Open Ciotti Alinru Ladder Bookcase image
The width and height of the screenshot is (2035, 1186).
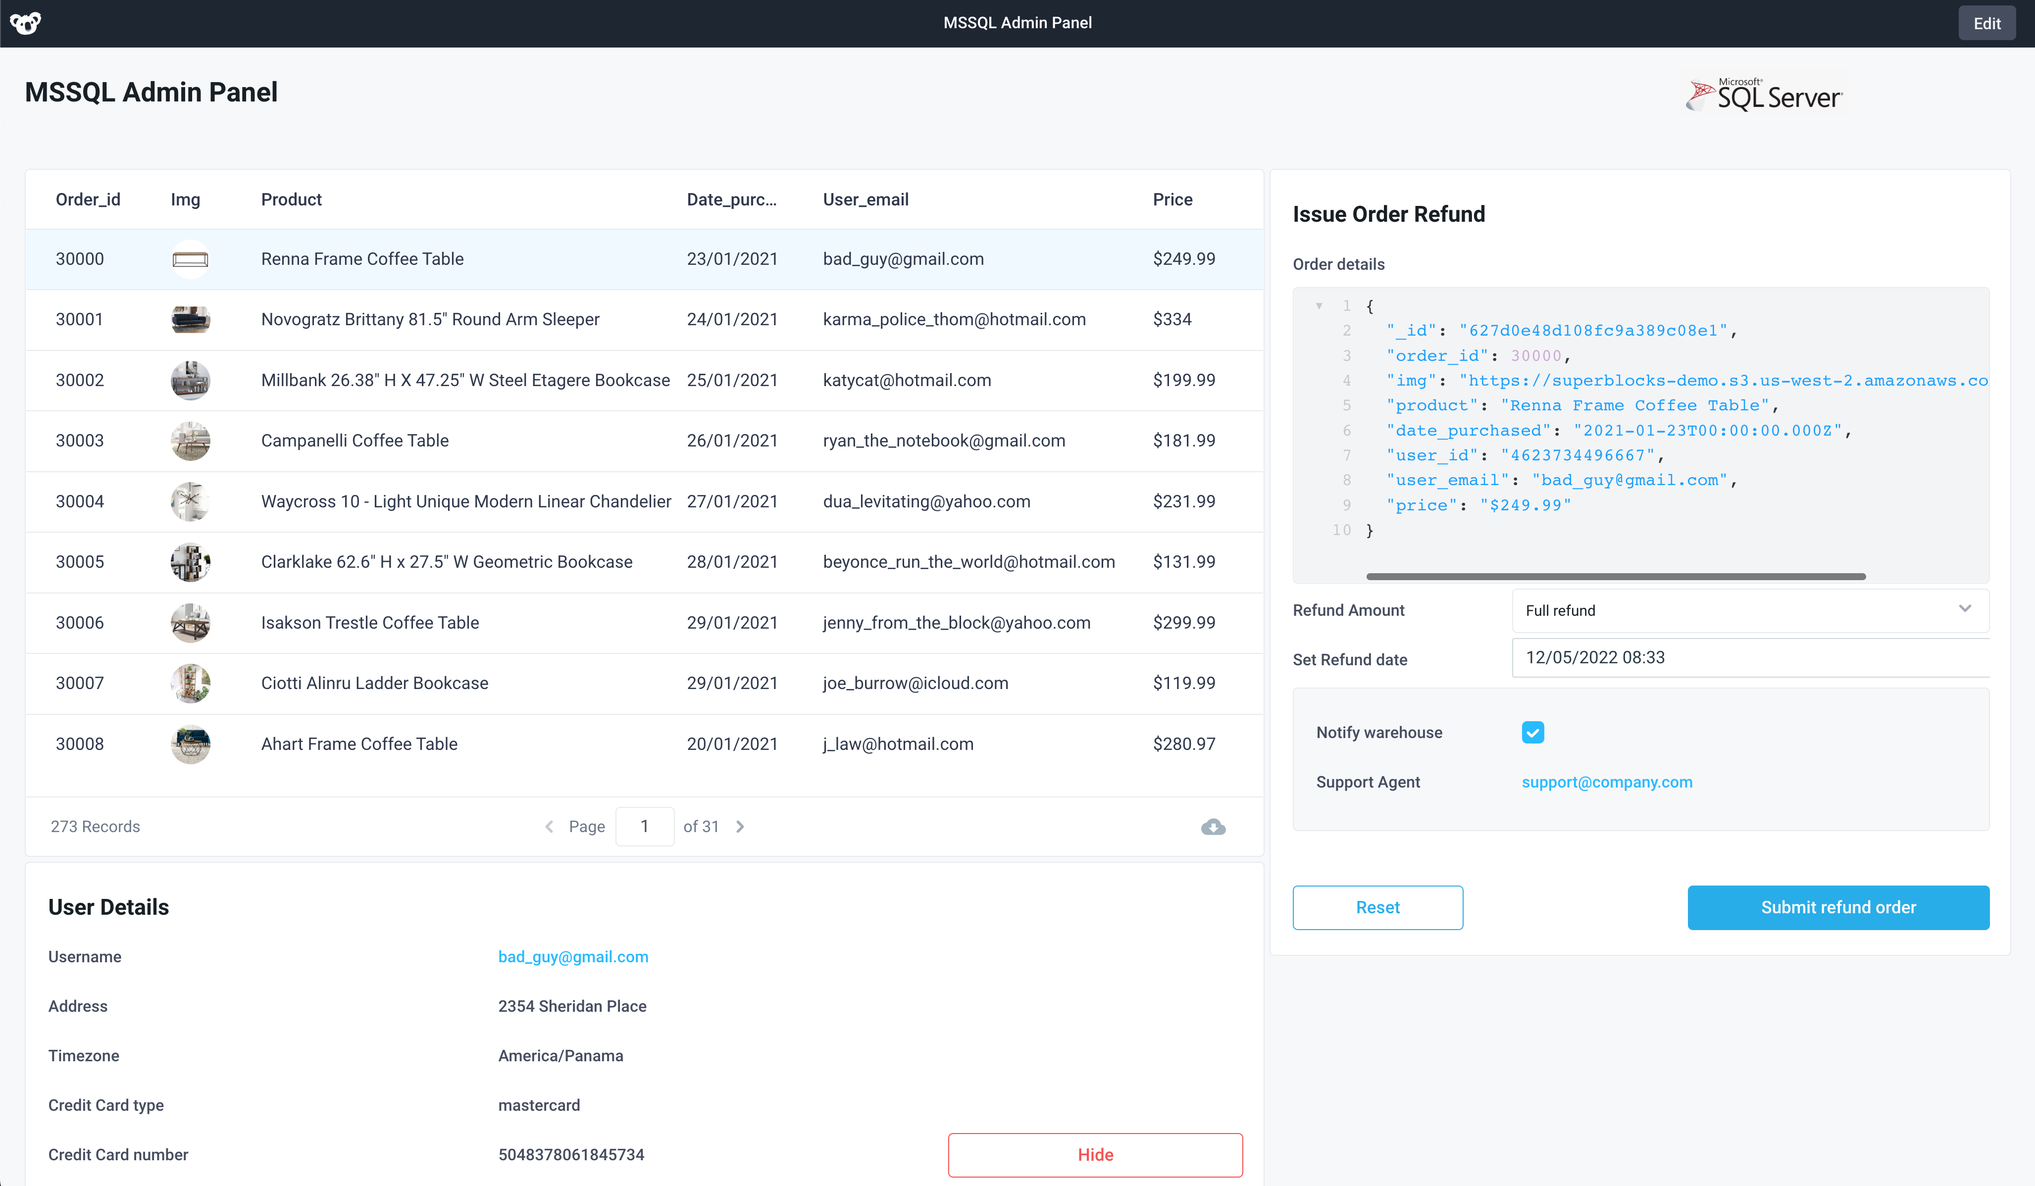[x=191, y=683]
